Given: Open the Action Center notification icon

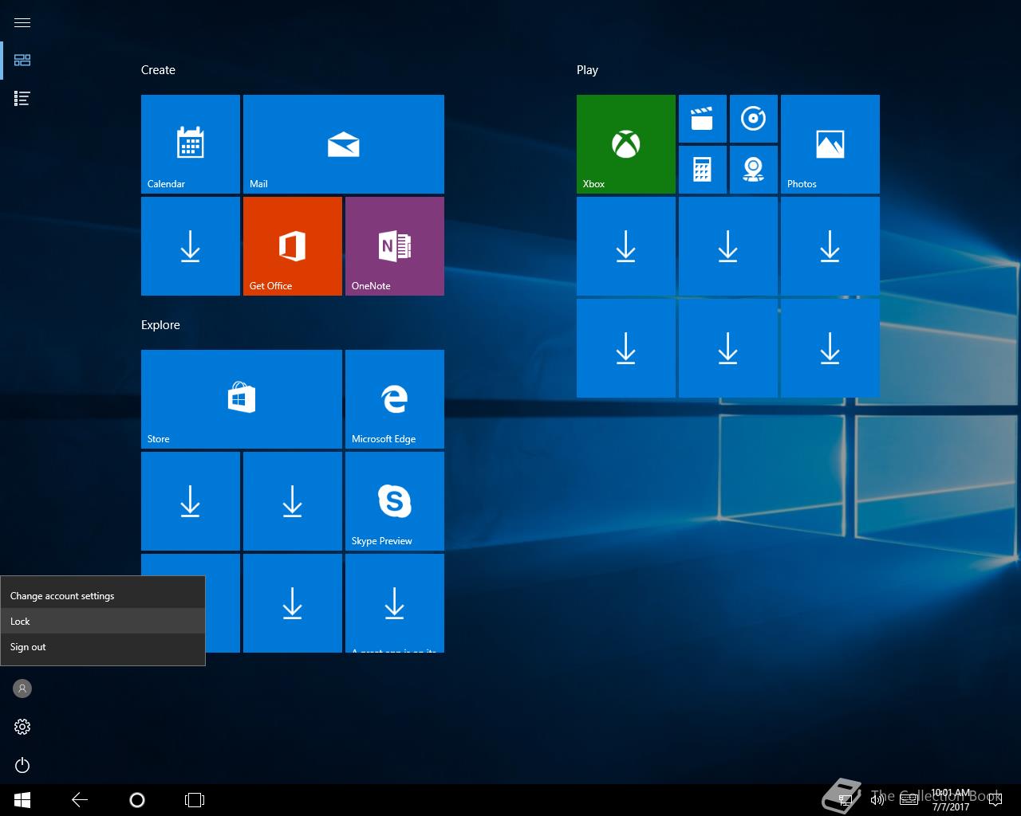Looking at the screenshot, I should [x=995, y=800].
